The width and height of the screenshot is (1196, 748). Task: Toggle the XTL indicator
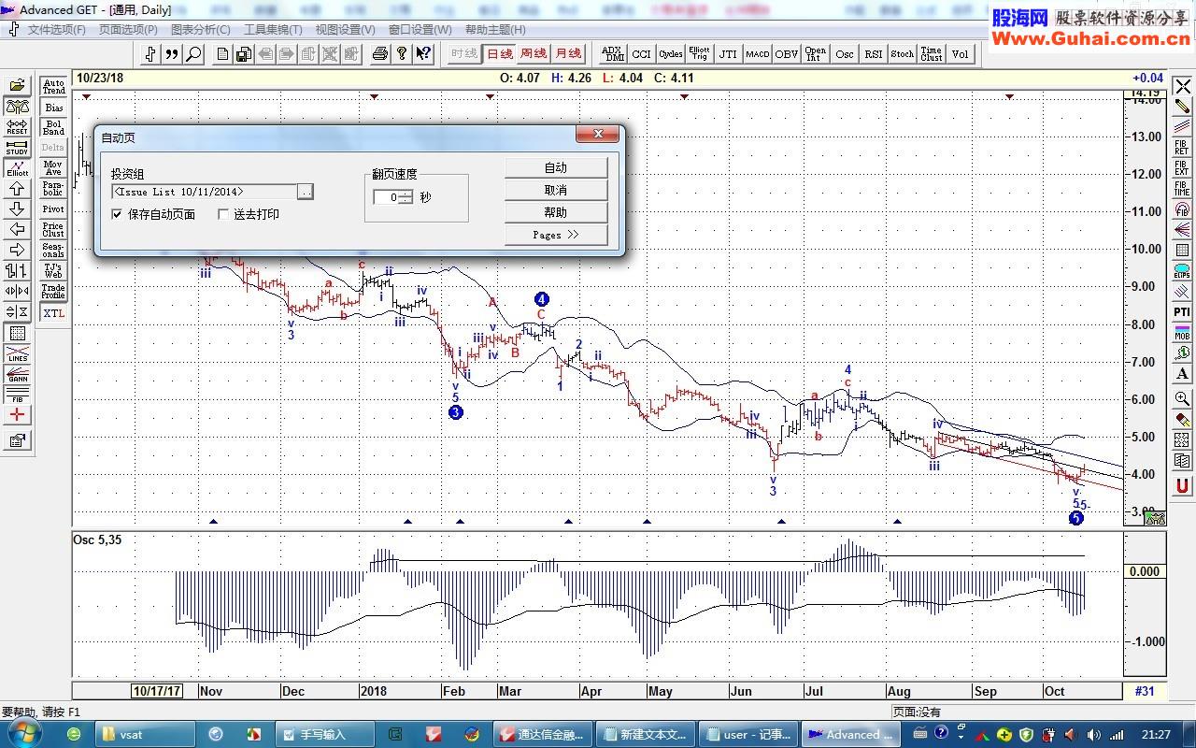(54, 313)
